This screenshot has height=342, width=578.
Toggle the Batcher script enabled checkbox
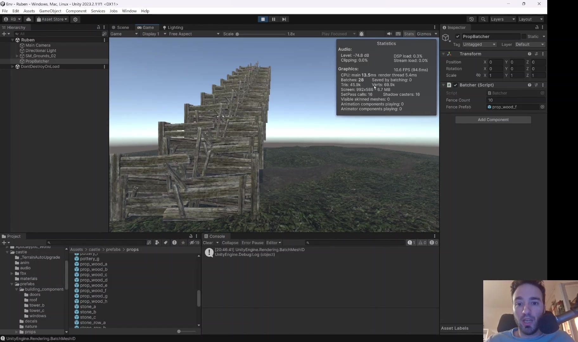click(x=455, y=85)
